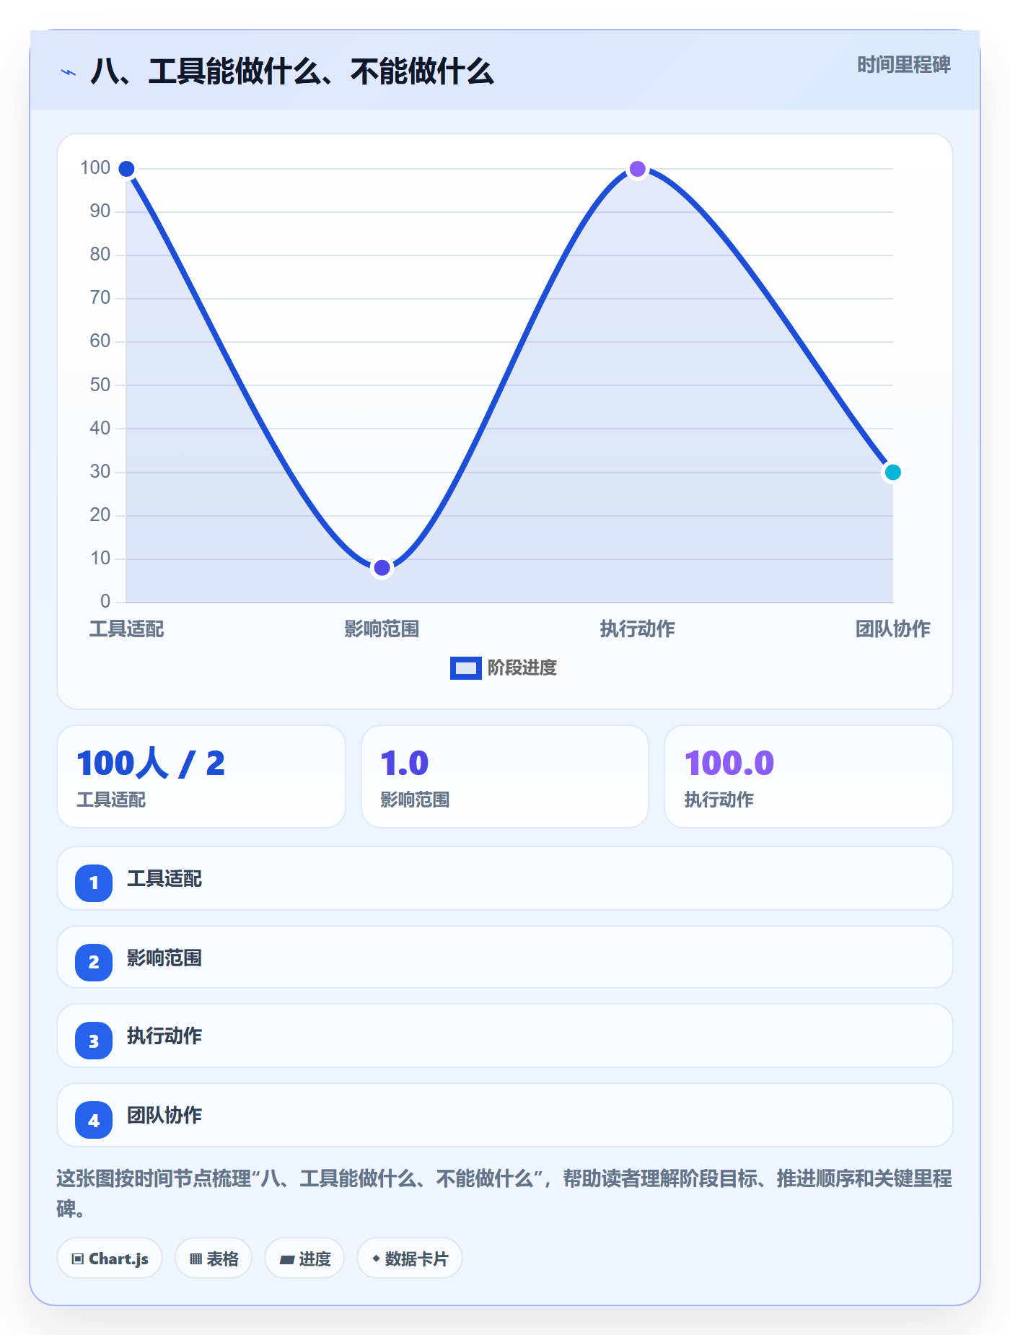The width and height of the screenshot is (1010, 1335).
Task: Click the title 八、工具能做什么、不能做什么
Action: click(x=292, y=71)
